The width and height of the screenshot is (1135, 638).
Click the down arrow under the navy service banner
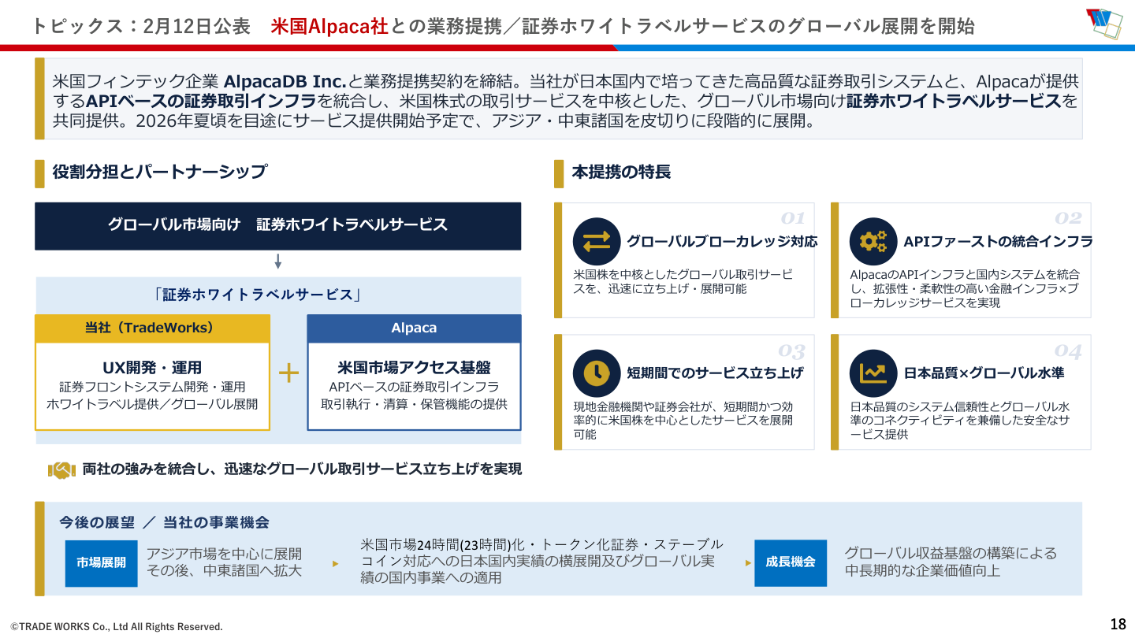pyautogui.click(x=277, y=262)
